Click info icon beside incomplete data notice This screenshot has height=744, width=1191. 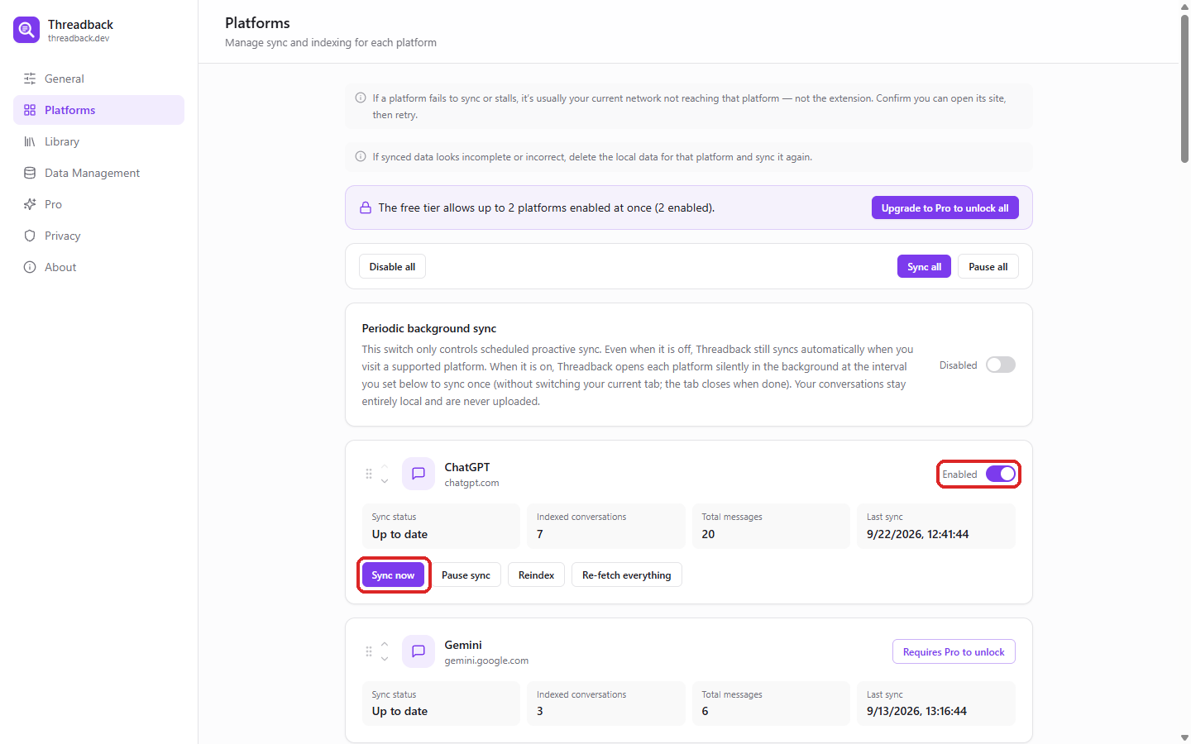(x=361, y=156)
